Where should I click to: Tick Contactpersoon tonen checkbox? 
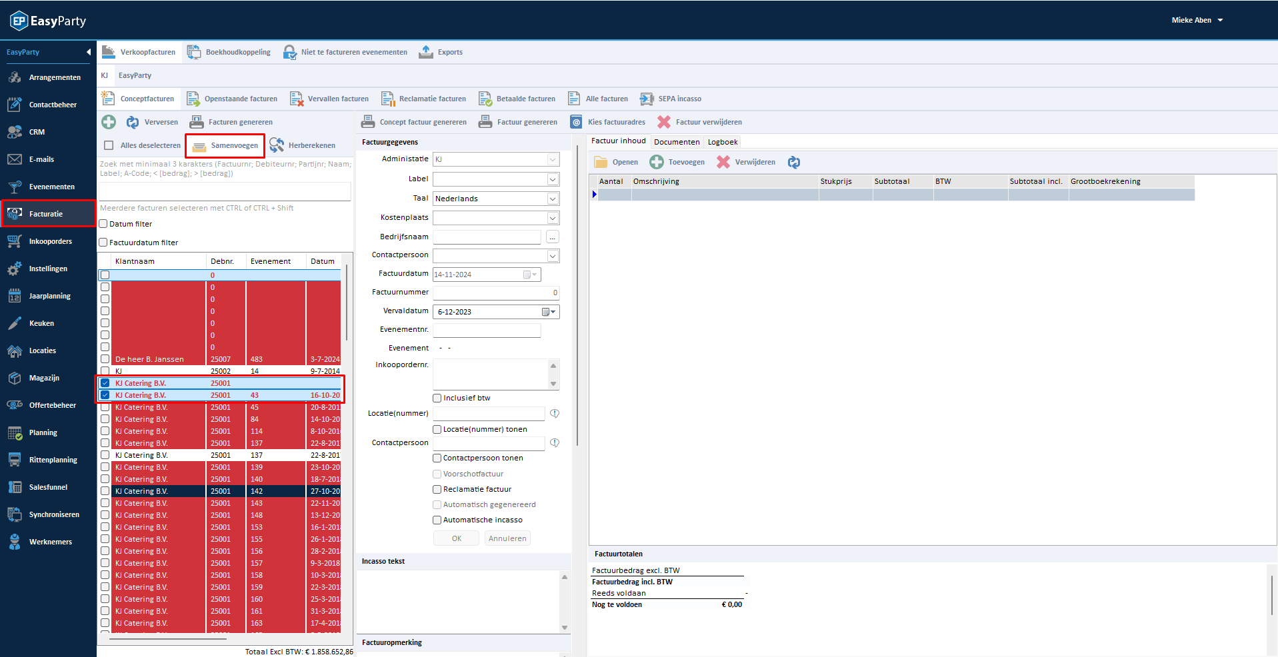click(437, 458)
